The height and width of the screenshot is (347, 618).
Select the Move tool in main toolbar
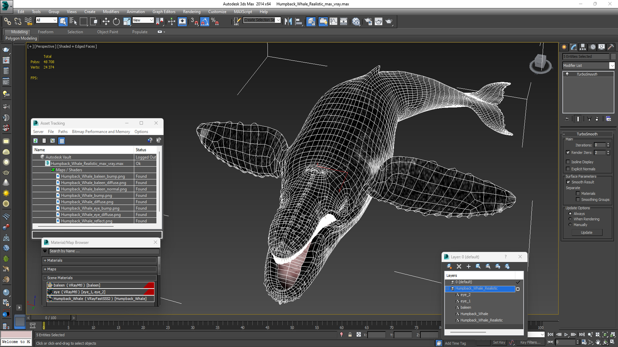tap(106, 22)
